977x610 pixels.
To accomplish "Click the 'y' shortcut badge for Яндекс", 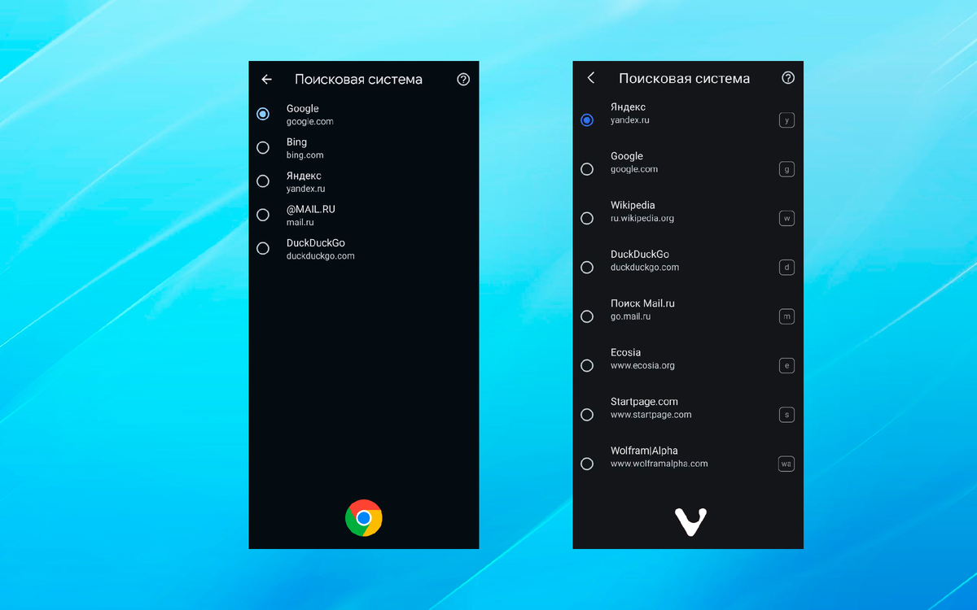I will 786,120.
